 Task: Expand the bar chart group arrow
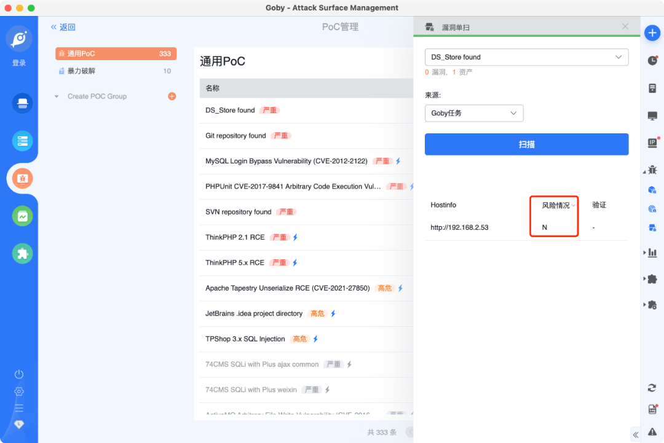click(644, 253)
